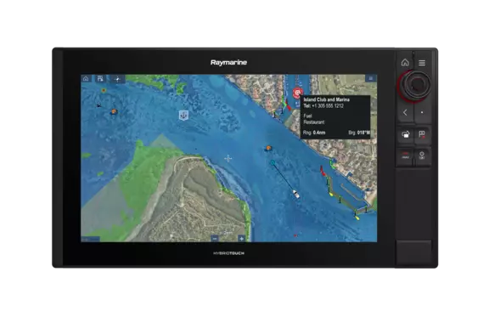The height and width of the screenshot is (328, 489).
Task: Tap the on-screen Home icon on the chart
Action: [x=86, y=79]
